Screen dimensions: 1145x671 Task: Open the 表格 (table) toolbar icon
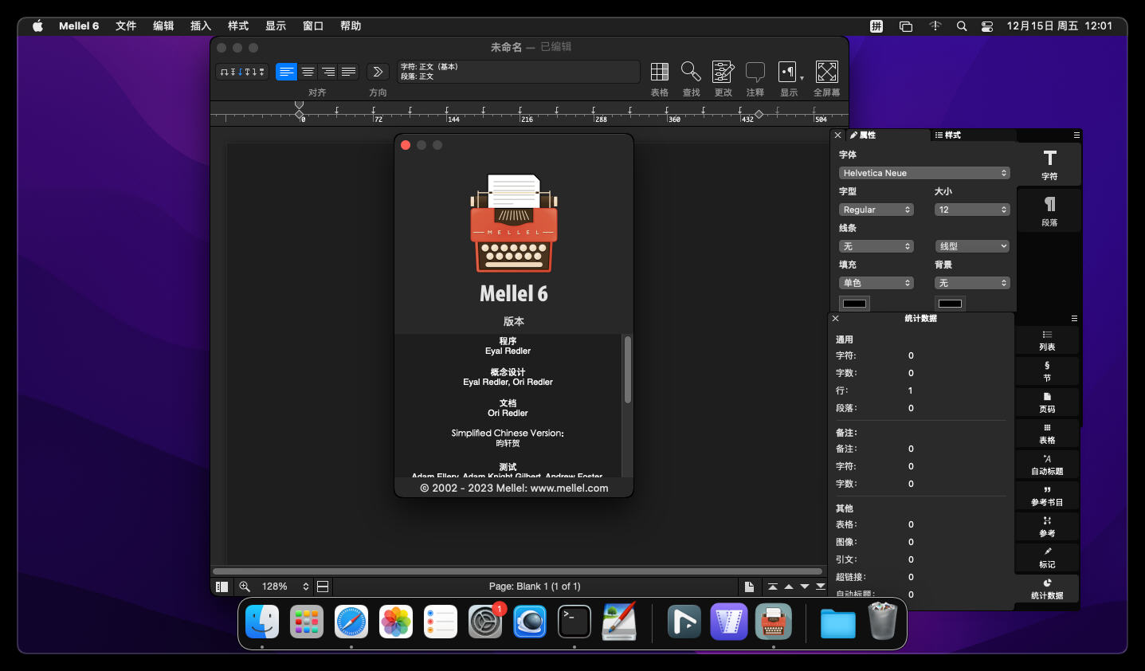[x=660, y=73]
